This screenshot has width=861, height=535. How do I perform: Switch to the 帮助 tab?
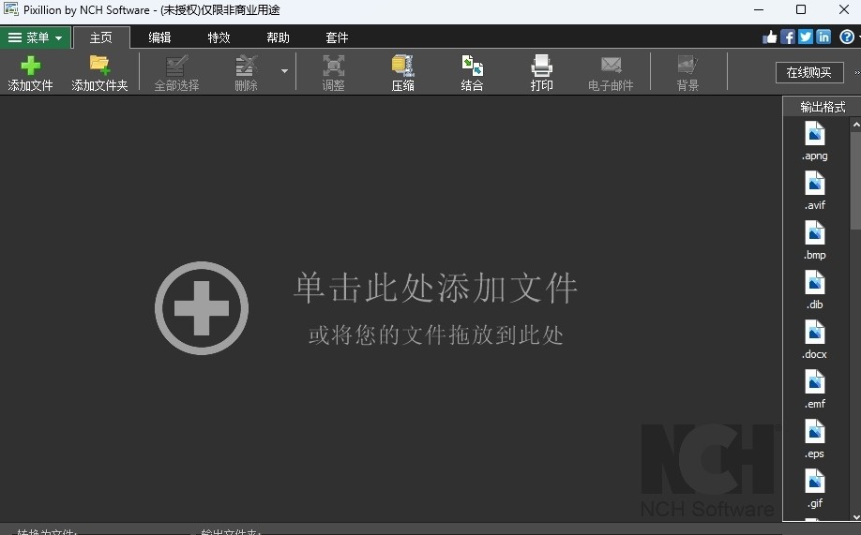278,37
